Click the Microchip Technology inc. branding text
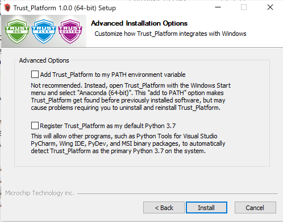 click(40, 193)
